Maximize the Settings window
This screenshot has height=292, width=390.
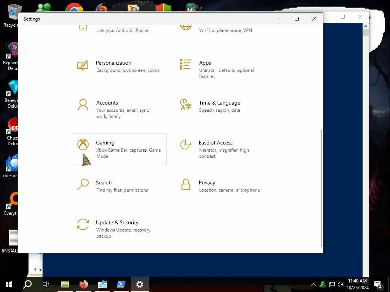pyautogui.click(x=296, y=19)
